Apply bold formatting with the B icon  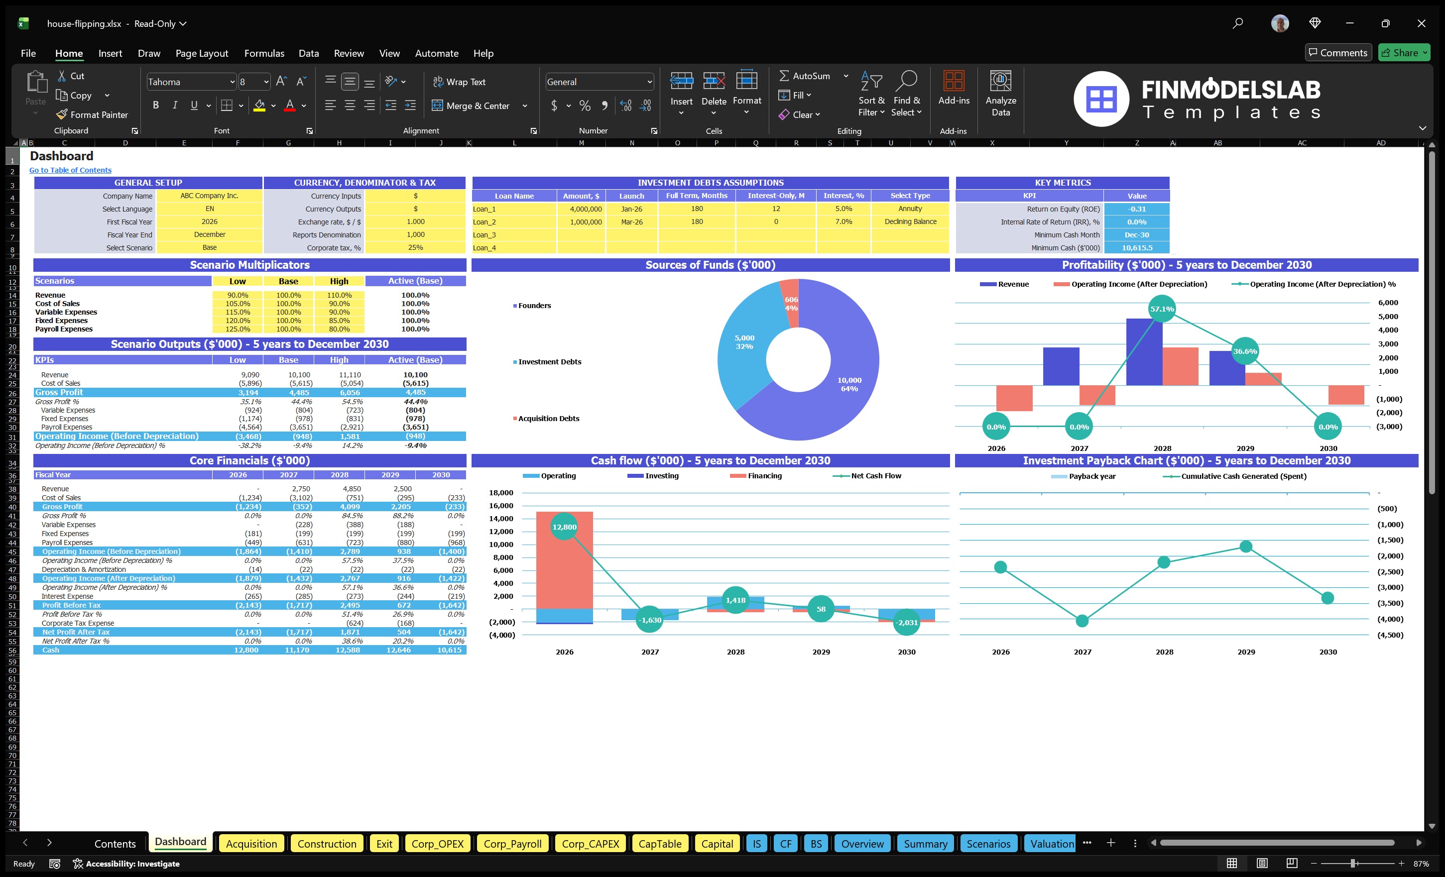155,105
